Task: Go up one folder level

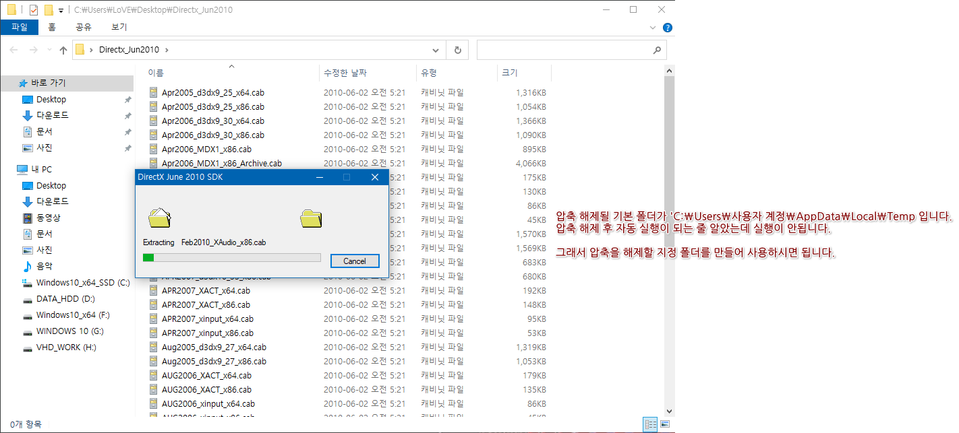Action: pyautogui.click(x=63, y=50)
